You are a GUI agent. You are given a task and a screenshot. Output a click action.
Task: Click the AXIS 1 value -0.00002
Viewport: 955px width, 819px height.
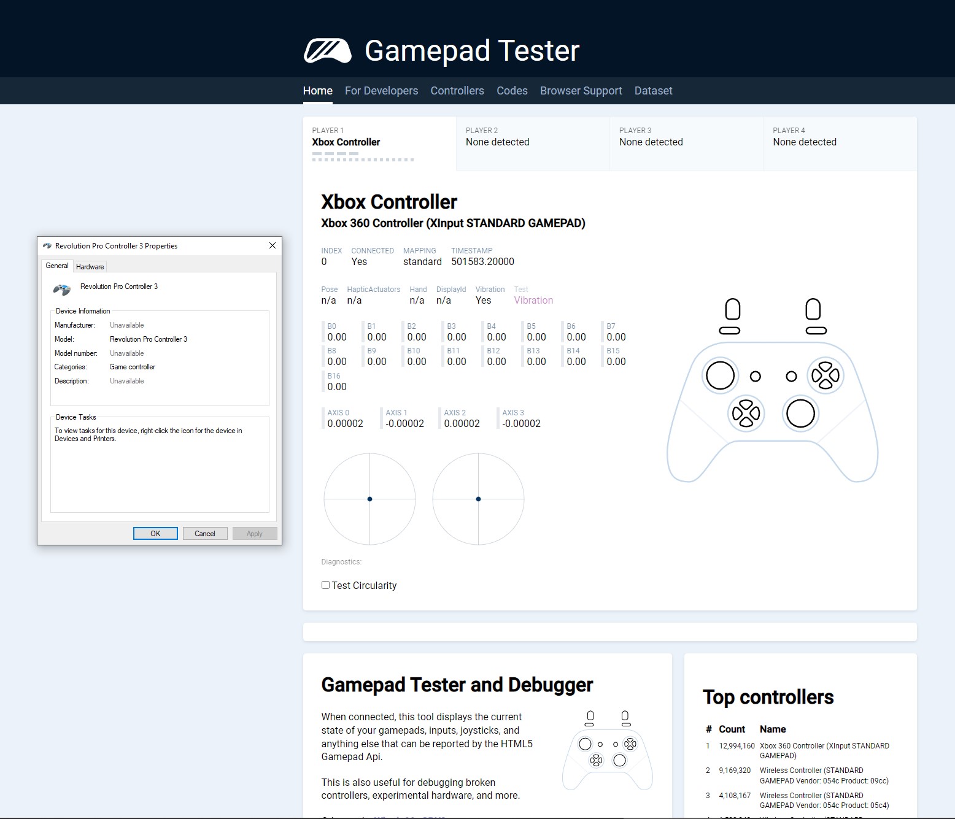405,424
